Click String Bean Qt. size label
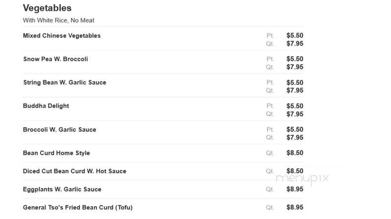This screenshot has height=219, width=391. pyautogui.click(x=270, y=90)
